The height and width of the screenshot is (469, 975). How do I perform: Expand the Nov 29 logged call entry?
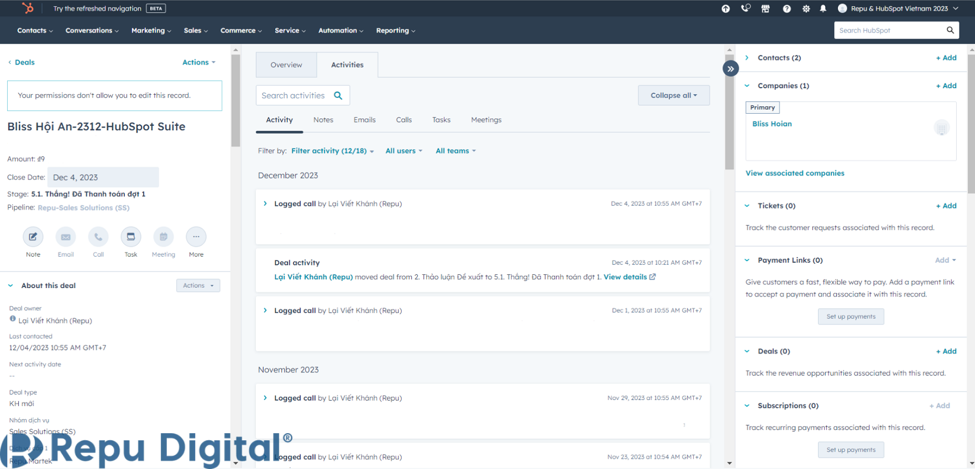[x=265, y=398]
